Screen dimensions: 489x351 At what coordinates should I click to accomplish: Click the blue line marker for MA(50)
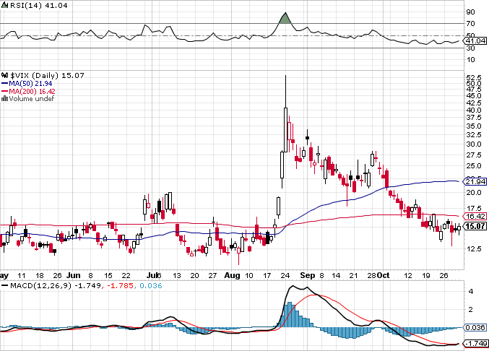(x=4, y=83)
